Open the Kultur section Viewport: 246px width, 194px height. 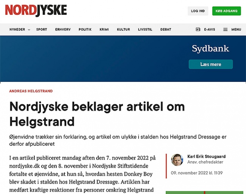[x=123, y=29]
